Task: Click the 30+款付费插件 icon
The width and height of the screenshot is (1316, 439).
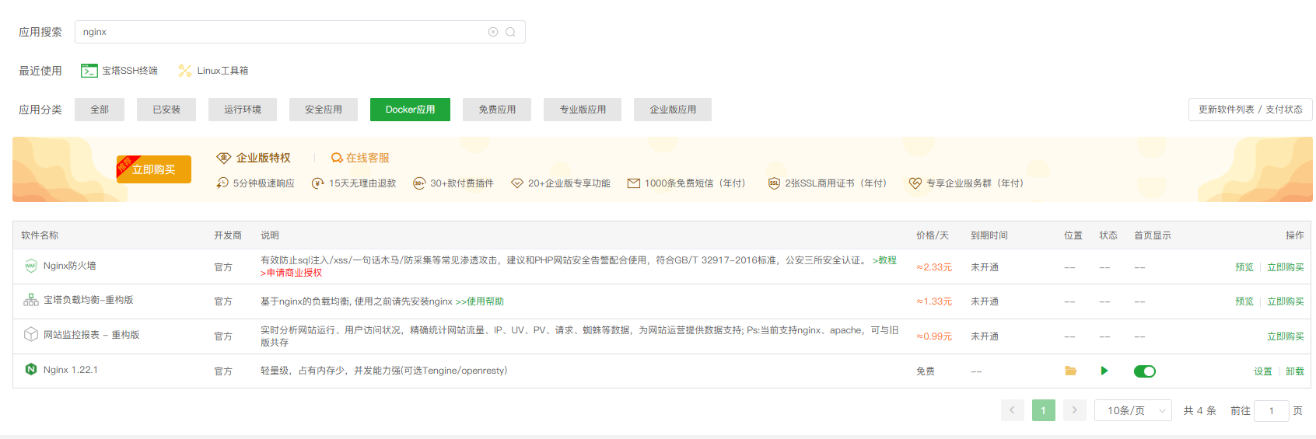Action: click(419, 183)
